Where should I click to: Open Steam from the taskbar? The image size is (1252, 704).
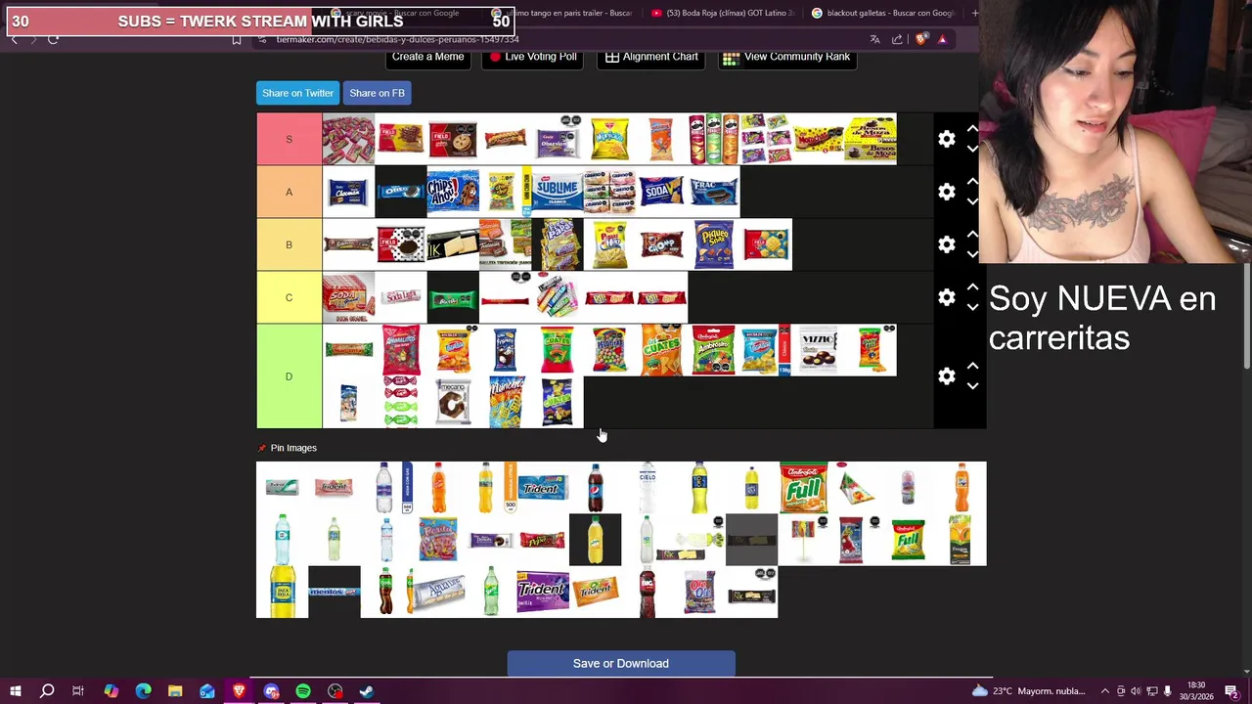pyautogui.click(x=367, y=691)
